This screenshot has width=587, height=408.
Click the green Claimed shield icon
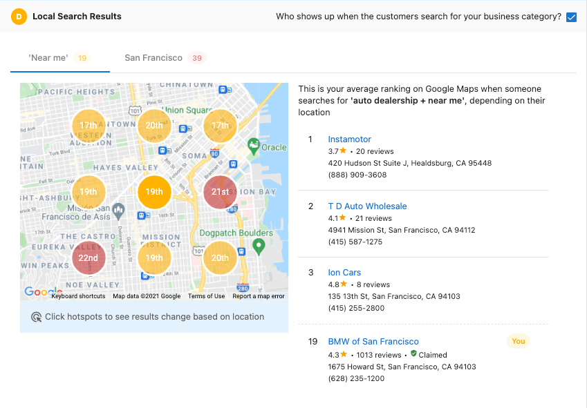tap(413, 354)
